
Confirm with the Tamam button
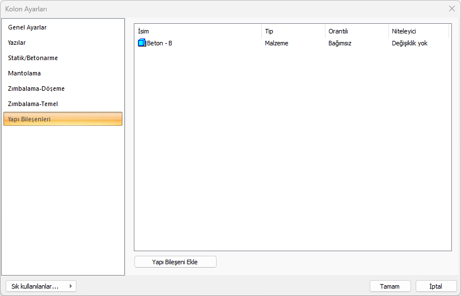point(390,286)
